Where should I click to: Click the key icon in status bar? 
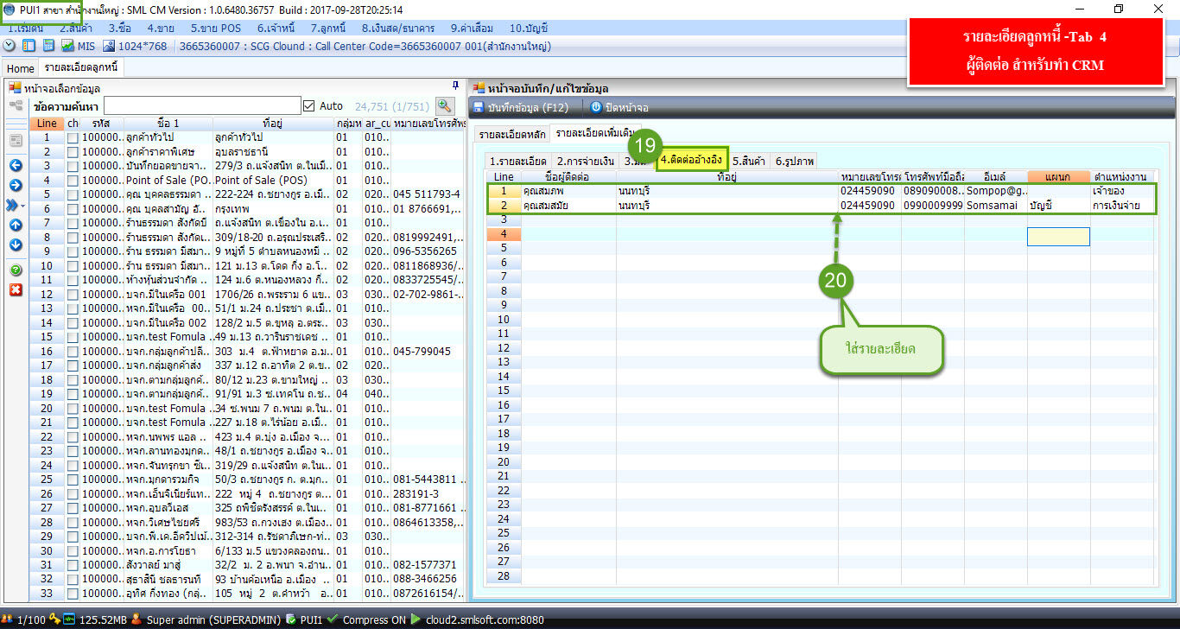click(55, 619)
